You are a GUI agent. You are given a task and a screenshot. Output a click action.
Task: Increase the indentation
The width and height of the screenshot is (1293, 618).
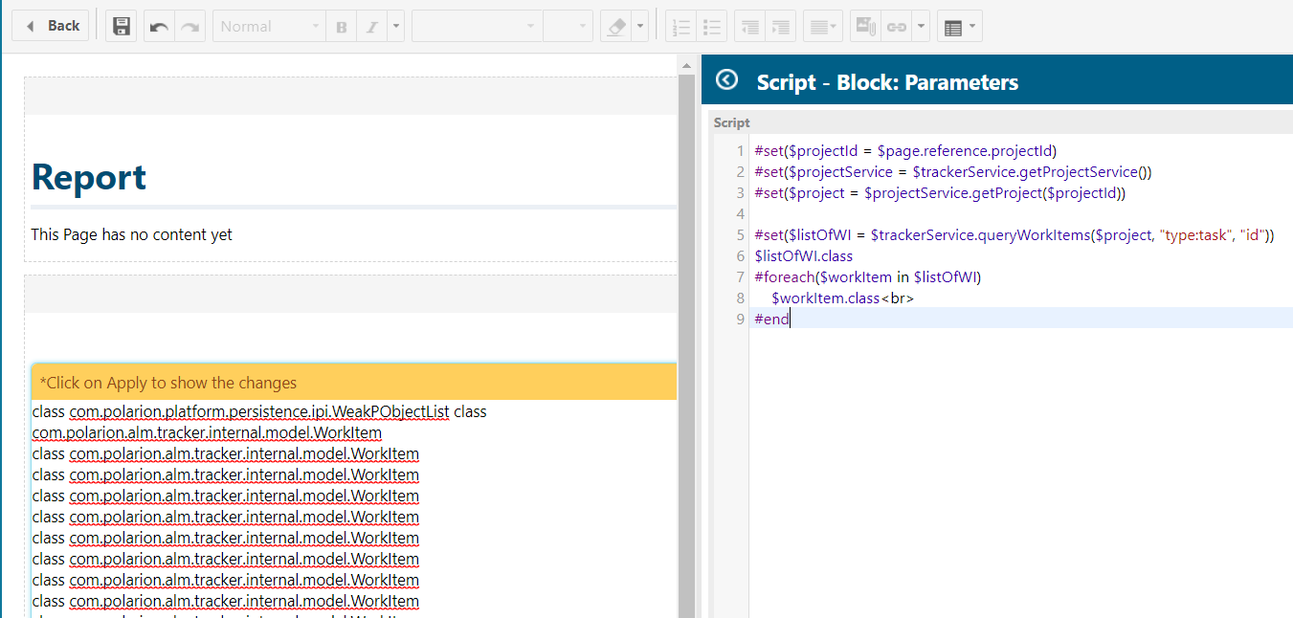[780, 26]
